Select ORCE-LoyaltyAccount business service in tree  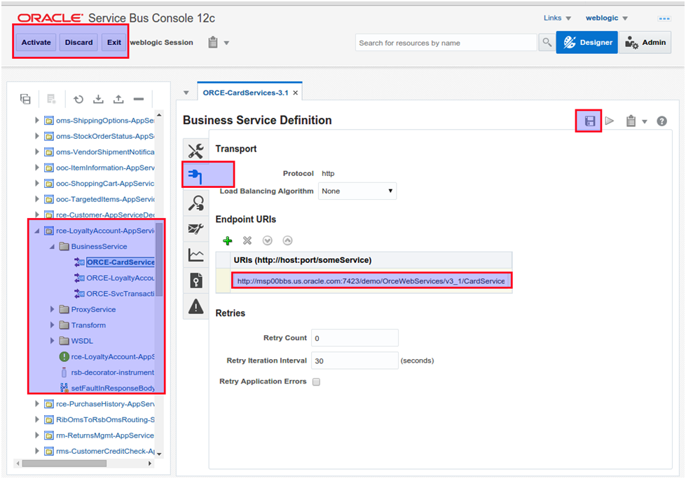pyautogui.click(x=121, y=278)
